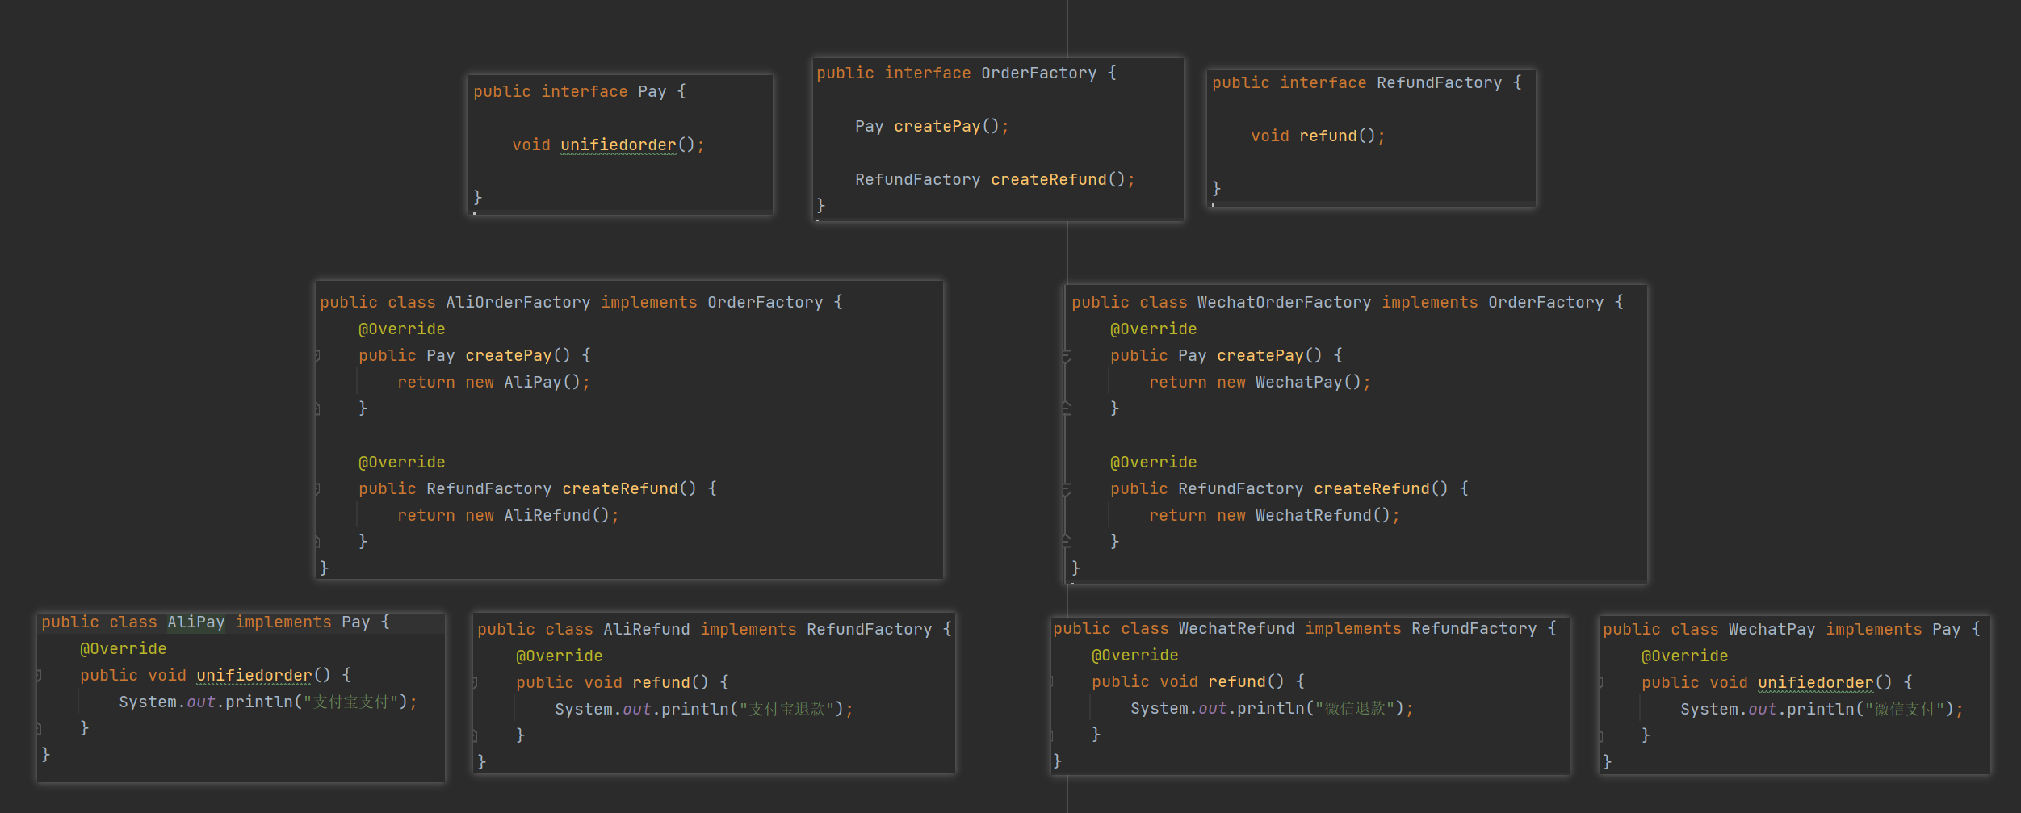Click createRefund method name in AliOrderFactory

coord(619,489)
